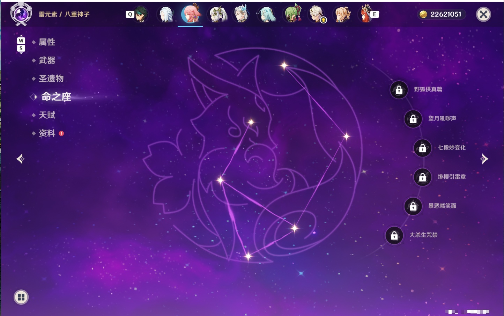Choose the avatar with yellow upgrade arrow badge
This screenshot has width=504, height=316.
tap(317, 14)
